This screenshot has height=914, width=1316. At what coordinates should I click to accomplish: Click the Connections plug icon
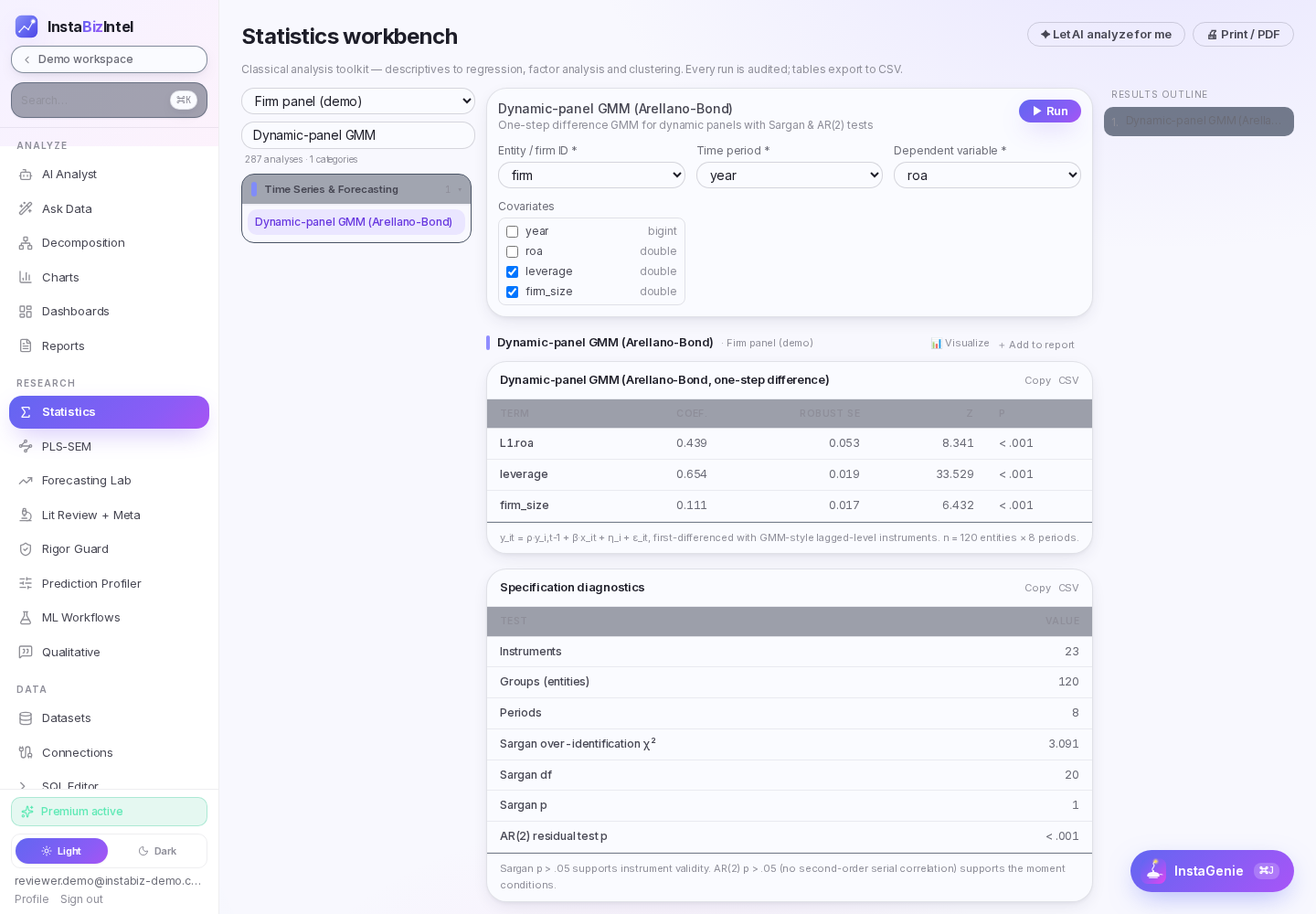coord(26,752)
